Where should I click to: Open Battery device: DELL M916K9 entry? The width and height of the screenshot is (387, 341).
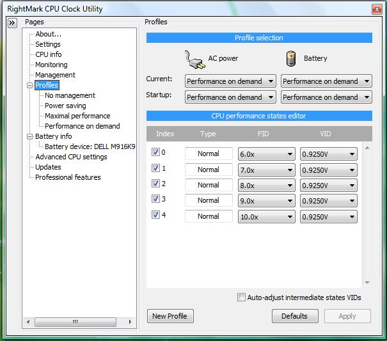tap(90, 147)
